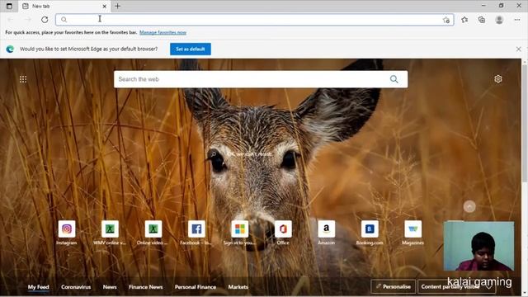The height and width of the screenshot is (297, 528).
Task: Open the WMV online quick link
Action: click(x=110, y=233)
